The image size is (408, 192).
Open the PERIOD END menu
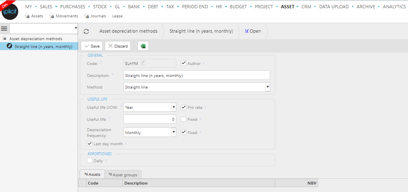[x=195, y=7]
